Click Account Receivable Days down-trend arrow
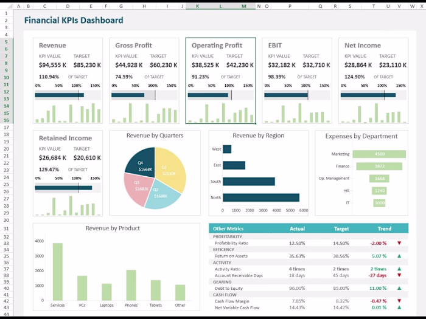The width and height of the screenshot is (426, 319). point(399,275)
